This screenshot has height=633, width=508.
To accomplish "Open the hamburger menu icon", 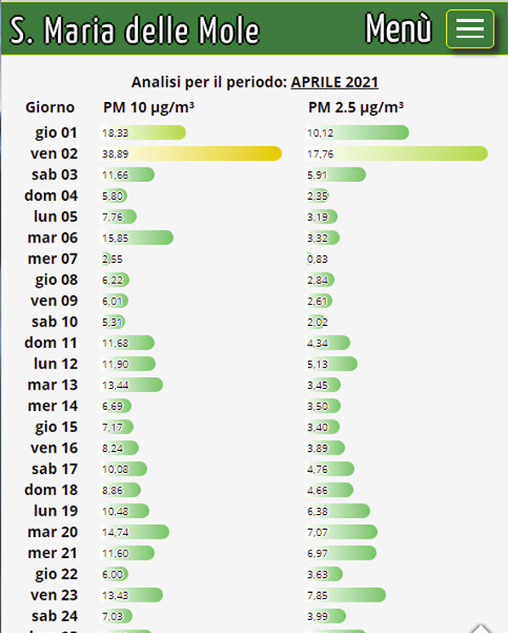I will coord(470,29).
